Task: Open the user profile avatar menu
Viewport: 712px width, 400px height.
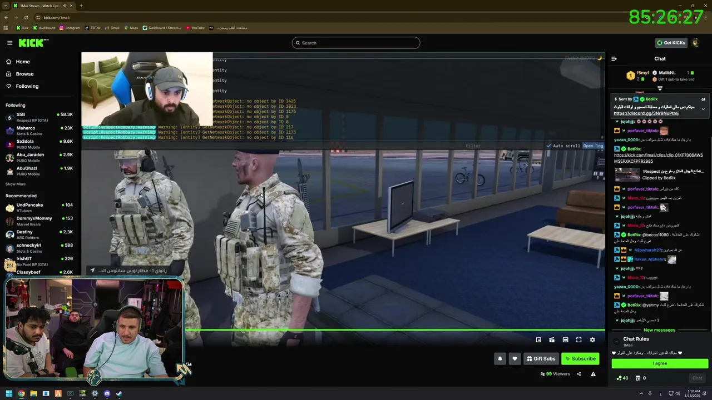Action: [x=695, y=43]
